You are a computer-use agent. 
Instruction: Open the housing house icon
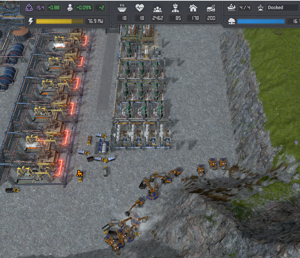(193, 8)
